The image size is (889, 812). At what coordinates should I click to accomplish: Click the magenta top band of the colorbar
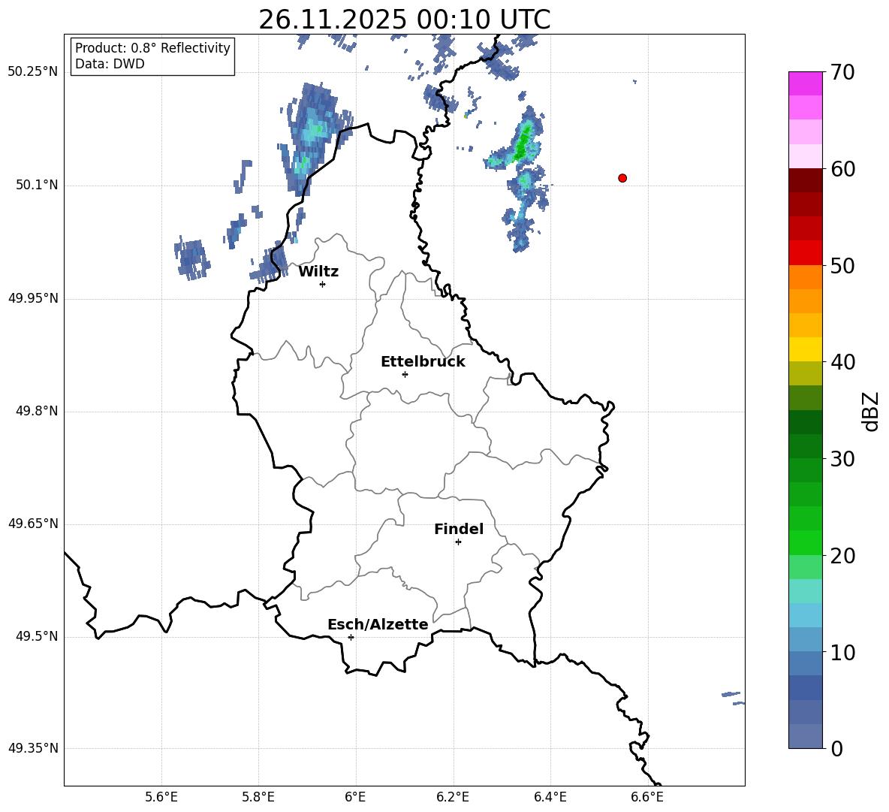pyautogui.click(x=806, y=83)
